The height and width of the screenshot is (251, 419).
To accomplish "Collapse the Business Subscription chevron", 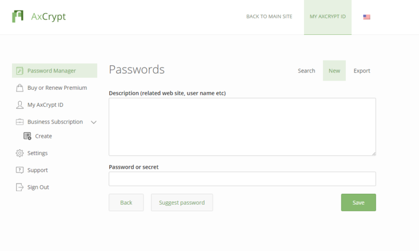I will pos(93,122).
